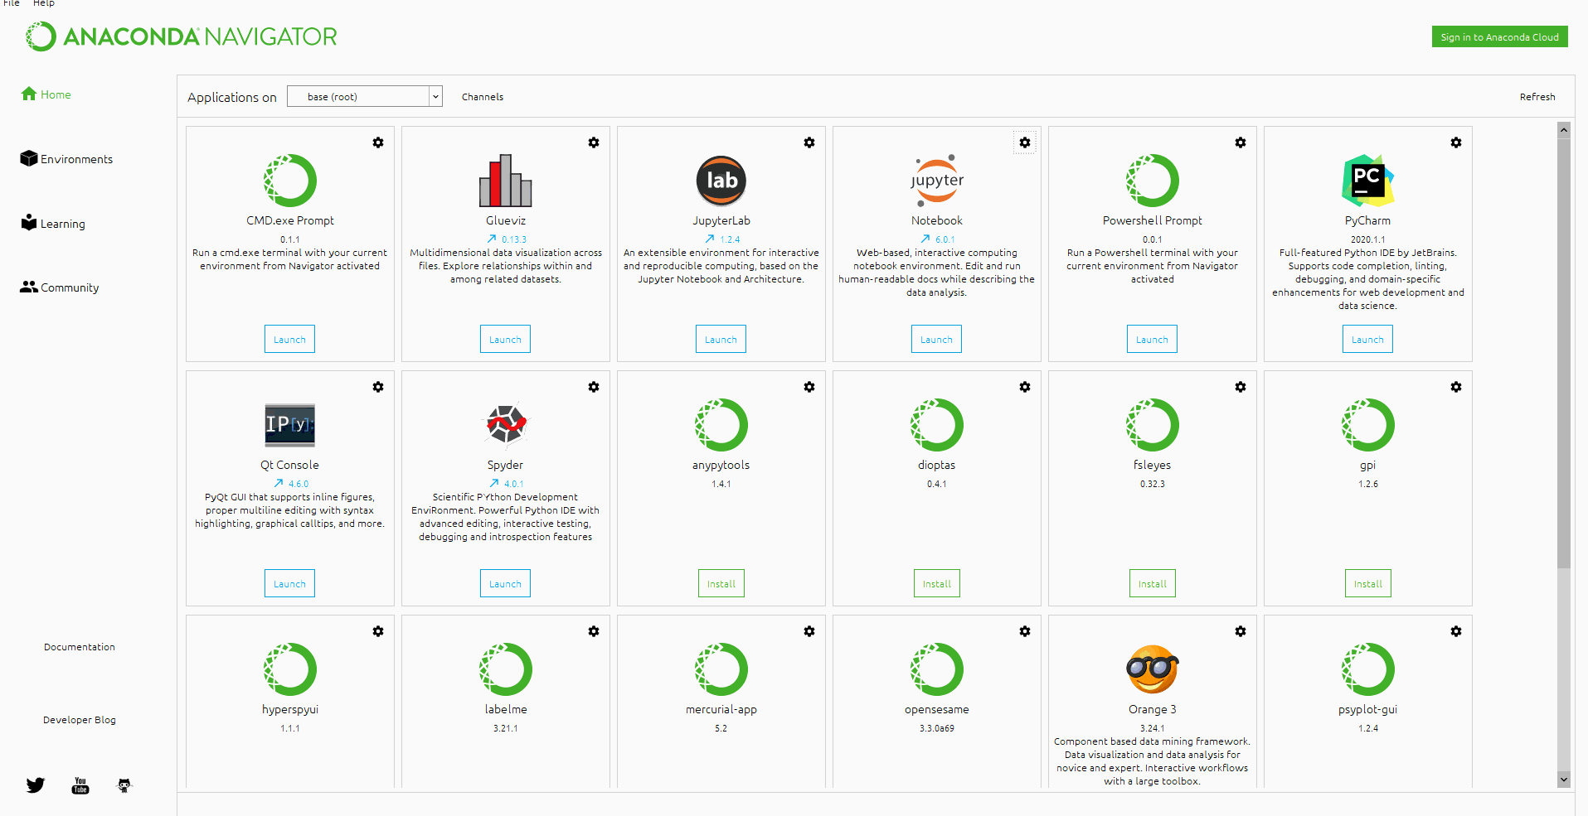This screenshot has height=816, width=1588.
Task: Refresh the applications list
Action: pos(1537,97)
